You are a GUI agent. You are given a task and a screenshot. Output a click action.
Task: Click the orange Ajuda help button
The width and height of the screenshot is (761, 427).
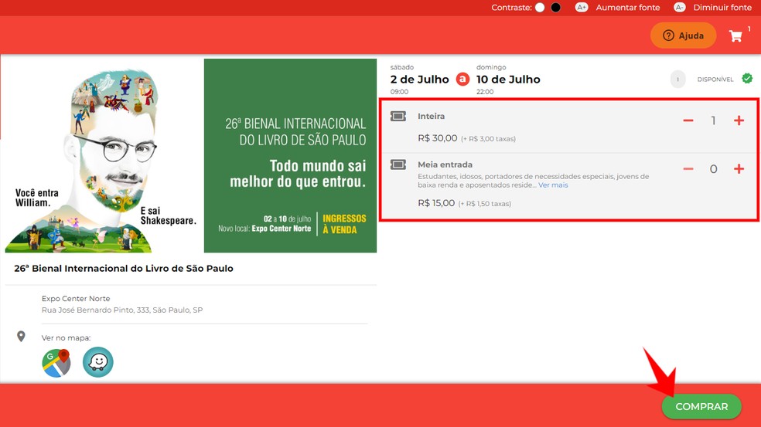[683, 36]
